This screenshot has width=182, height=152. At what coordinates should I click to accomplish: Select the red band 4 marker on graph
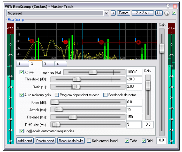point(138,42)
